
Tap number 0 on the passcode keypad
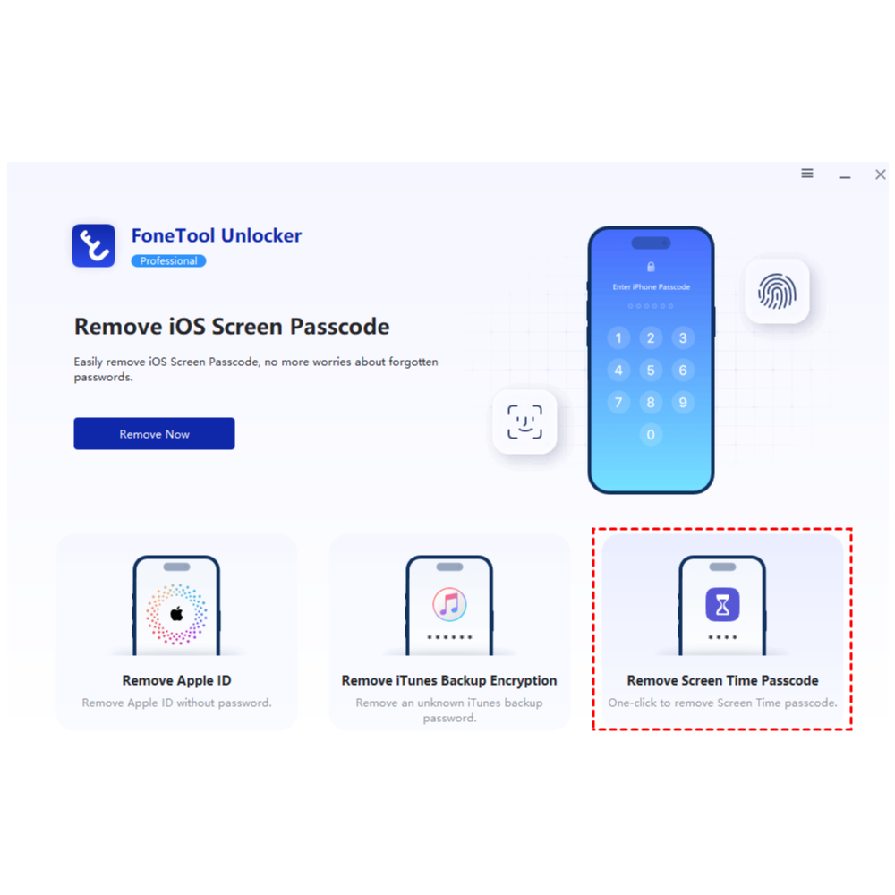click(651, 435)
